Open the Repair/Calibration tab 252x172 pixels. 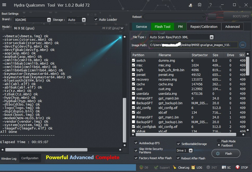(x=204, y=27)
